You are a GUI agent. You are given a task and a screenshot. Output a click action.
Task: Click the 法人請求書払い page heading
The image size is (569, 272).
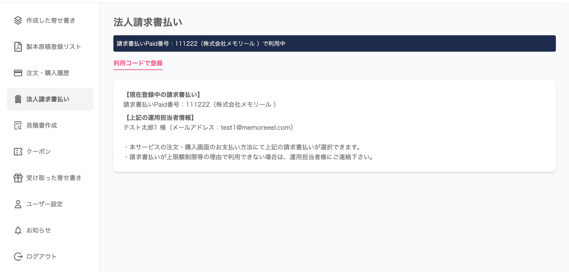(148, 22)
